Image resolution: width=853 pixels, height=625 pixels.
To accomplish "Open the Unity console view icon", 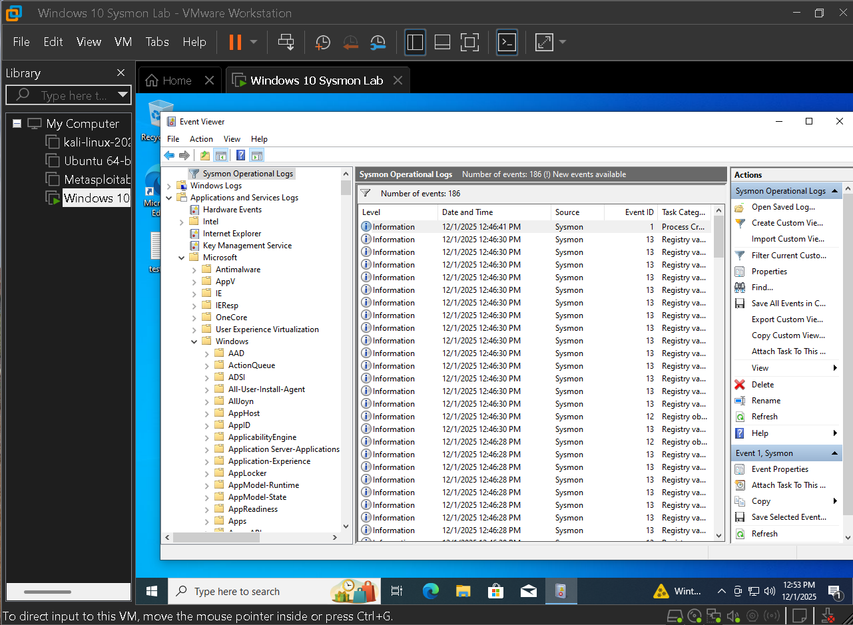I will click(x=507, y=42).
